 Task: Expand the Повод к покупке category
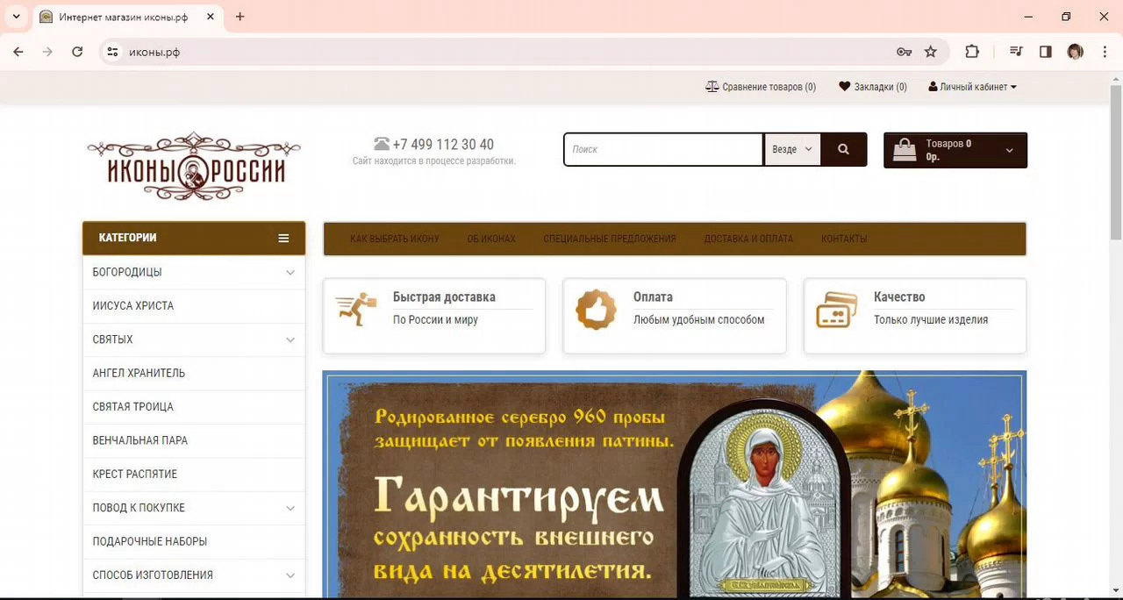pos(290,508)
